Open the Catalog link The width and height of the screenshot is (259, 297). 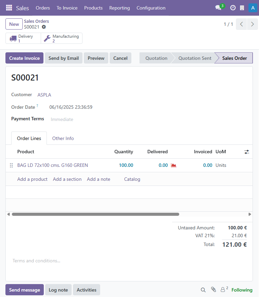[x=132, y=179]
